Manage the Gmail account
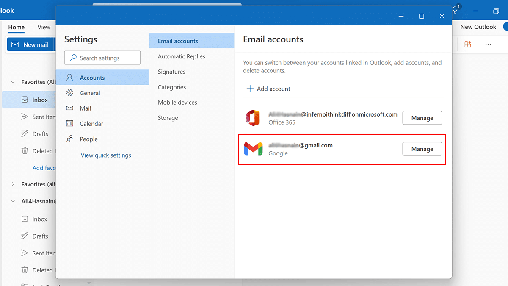Screen dimensions: 508x286 (422, 149)
